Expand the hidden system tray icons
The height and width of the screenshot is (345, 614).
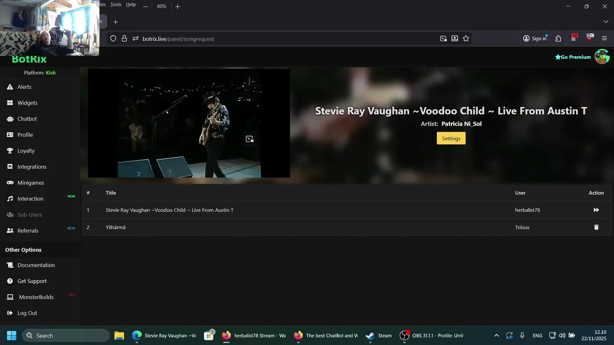click(496, 335)
